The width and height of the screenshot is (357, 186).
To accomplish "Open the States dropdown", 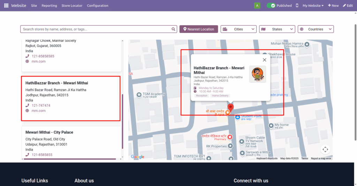I will (x=277, y=29).
